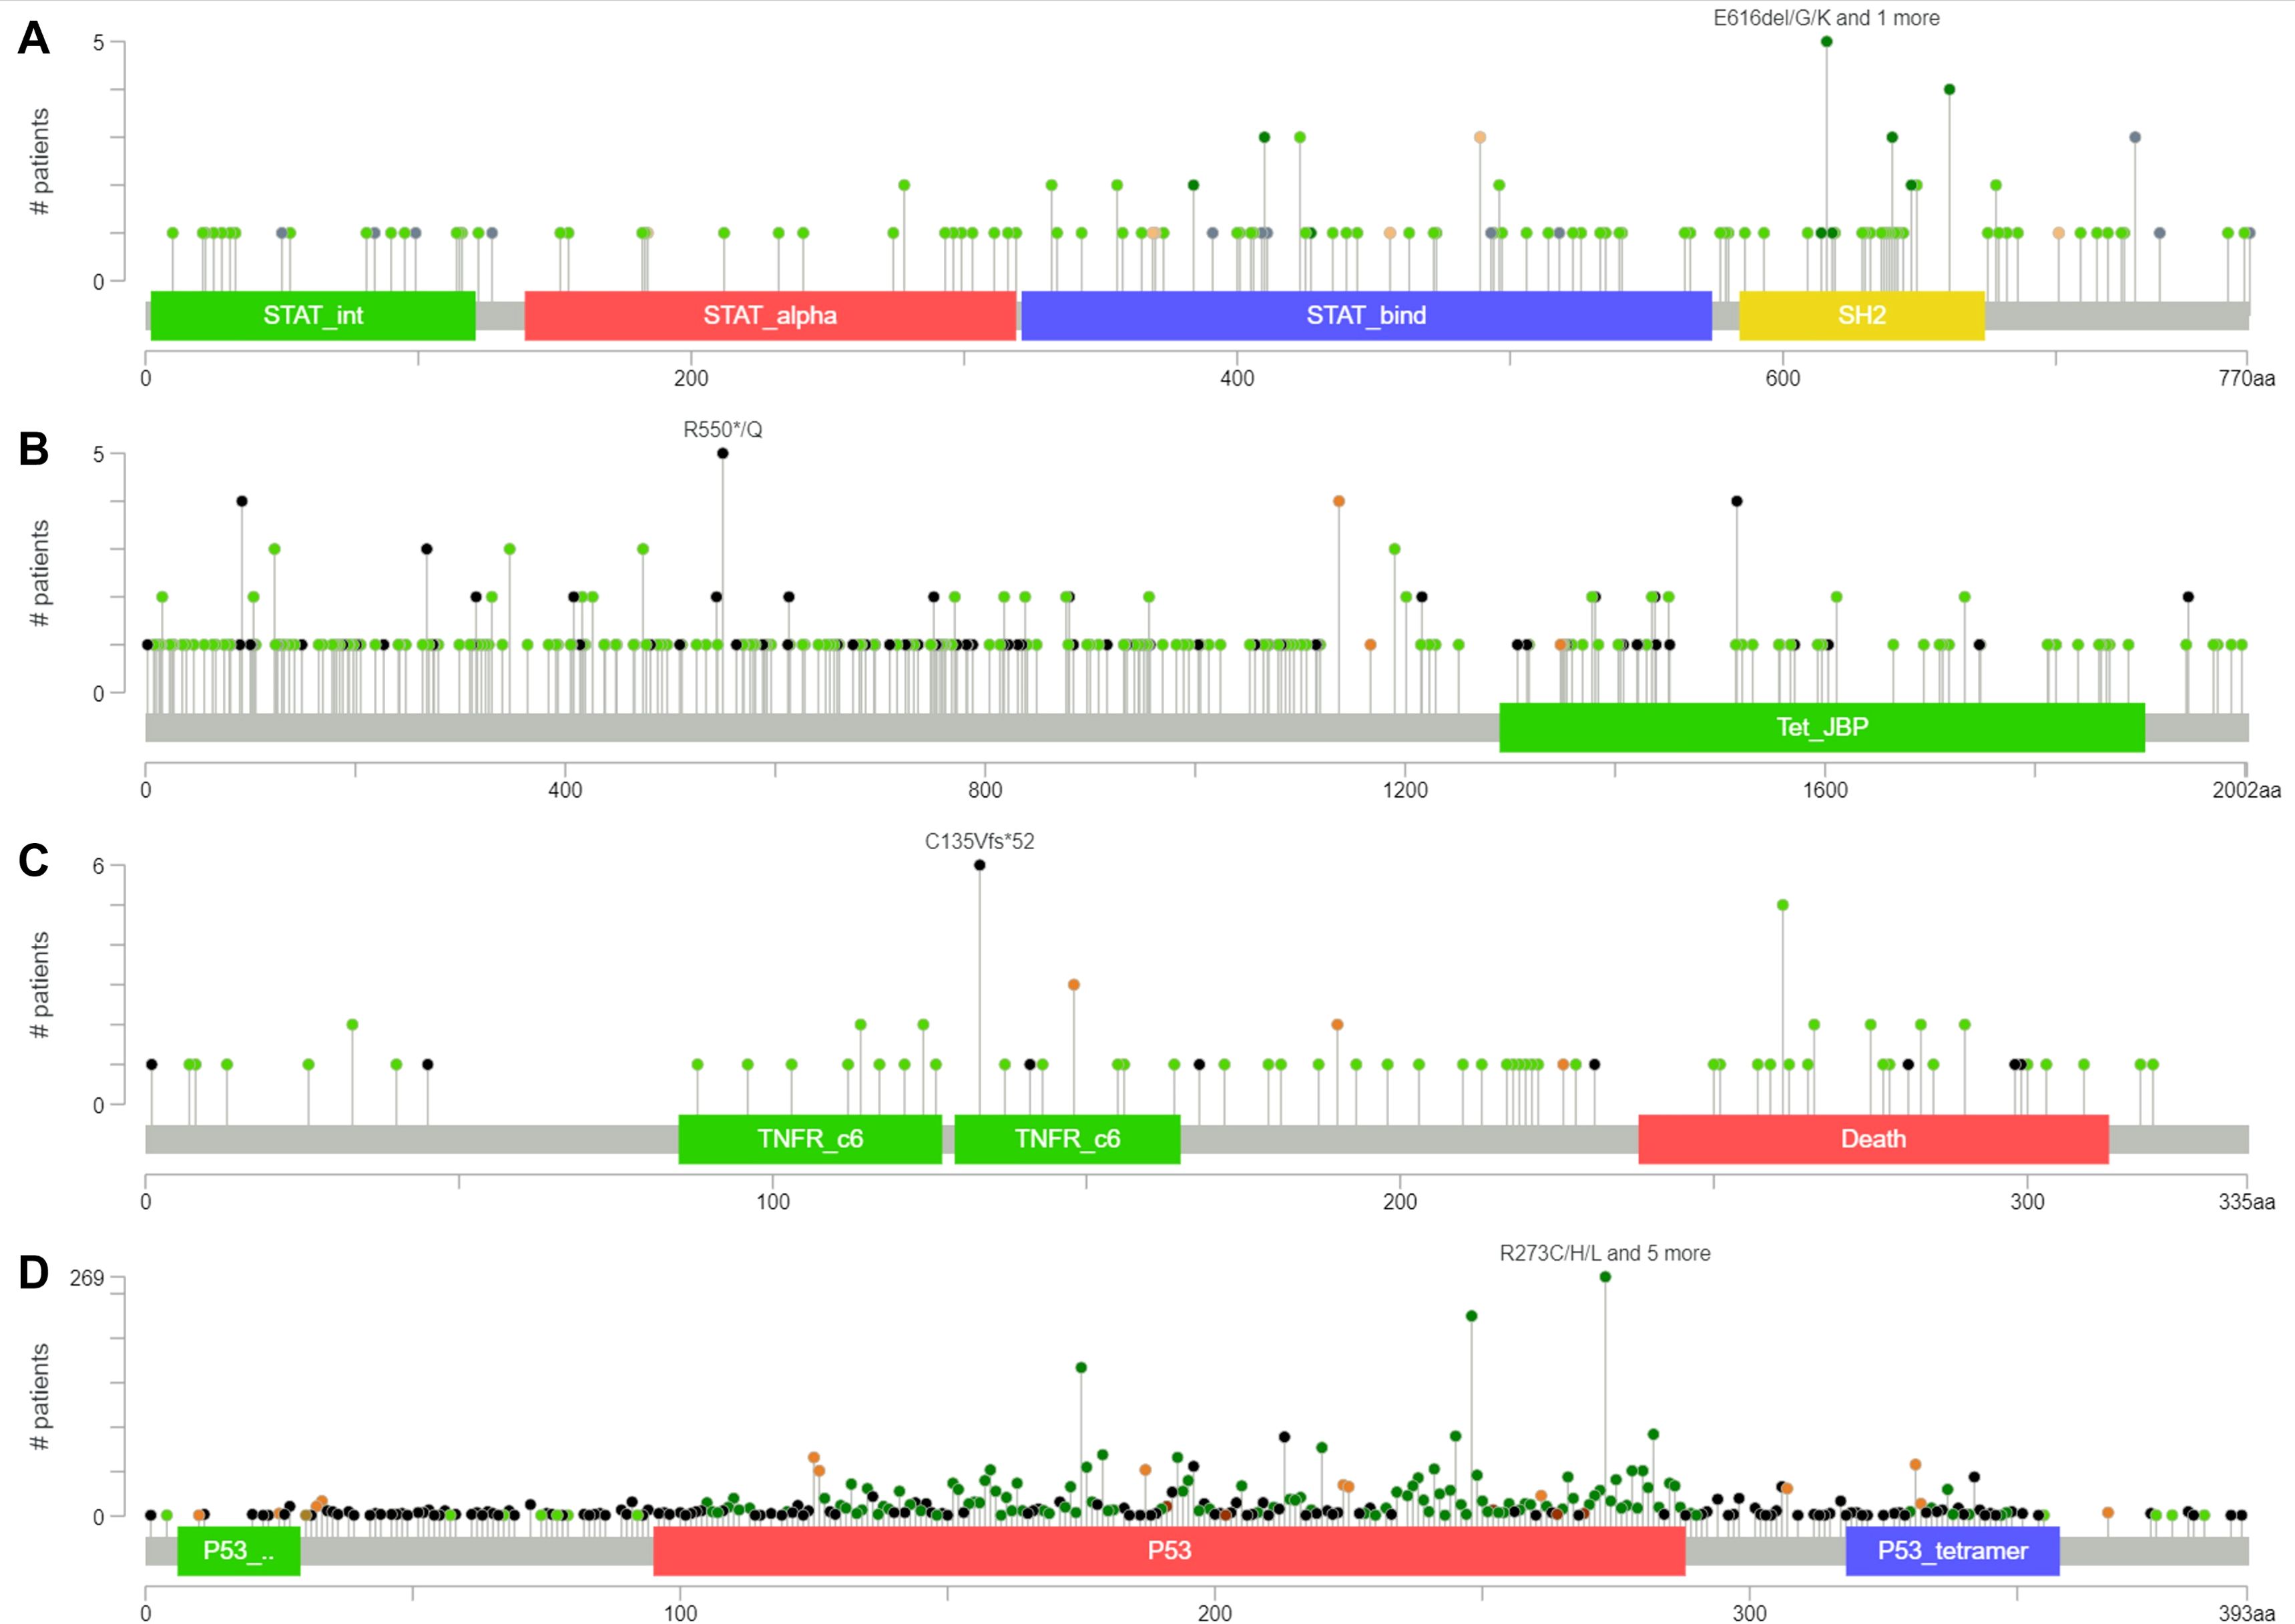Screen dimensions: 2295x1624
Task: Select the R550*/Q mutation label
Action: tap(723, 430)
